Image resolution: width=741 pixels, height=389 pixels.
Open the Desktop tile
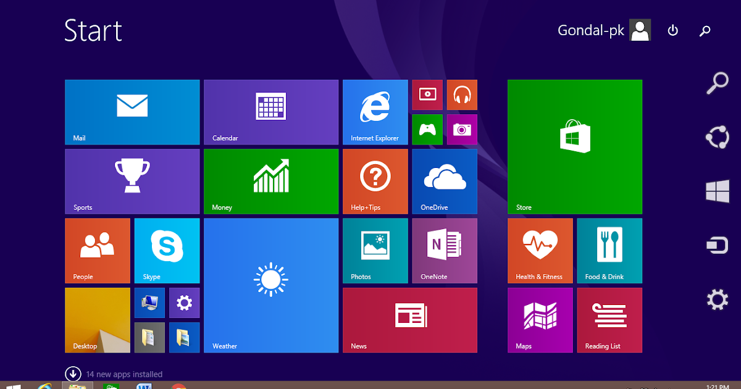click(x=98, y=320)
